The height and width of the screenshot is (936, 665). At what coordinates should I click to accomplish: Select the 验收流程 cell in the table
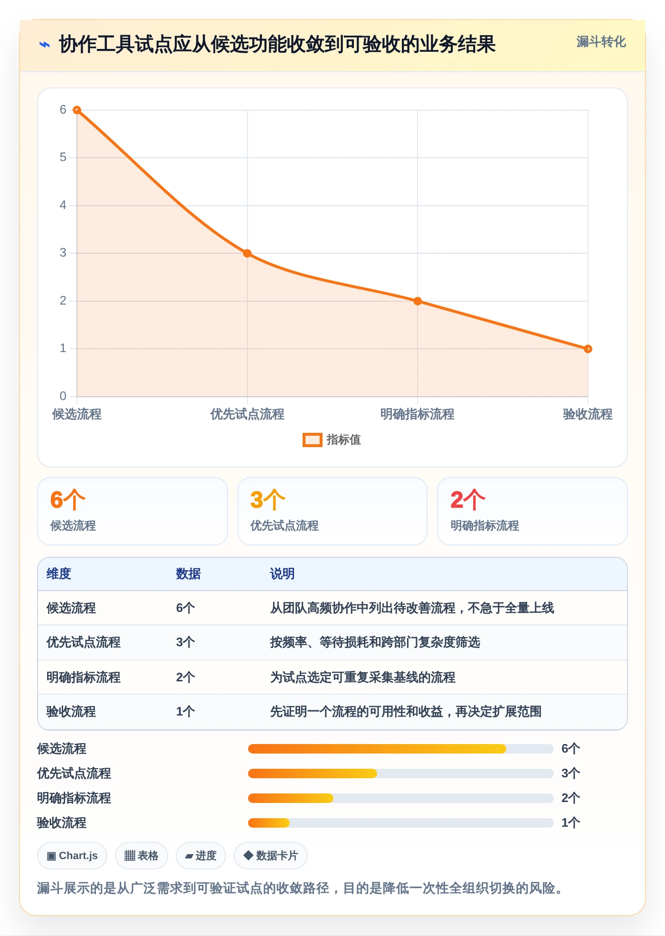tap(71, 712)
